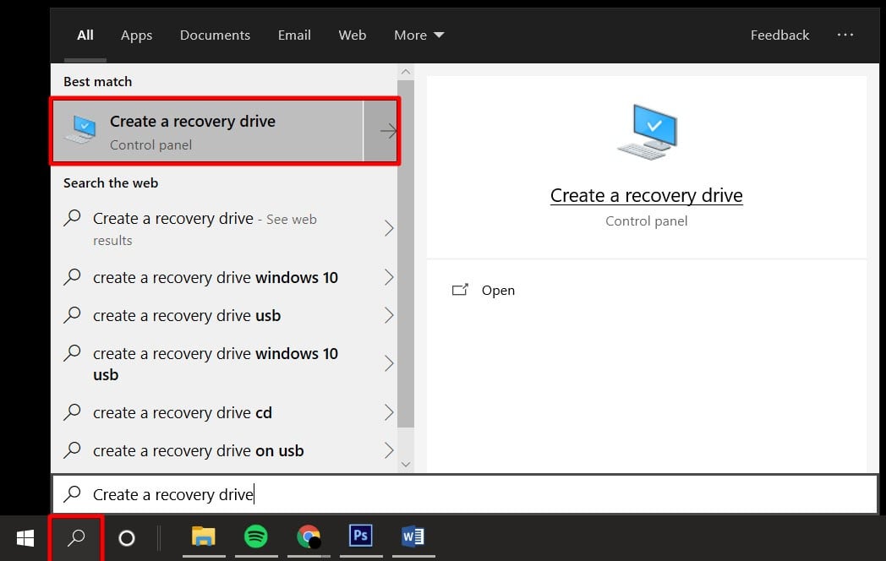
Task: Click the three-dots options icon
Action: 845,35
